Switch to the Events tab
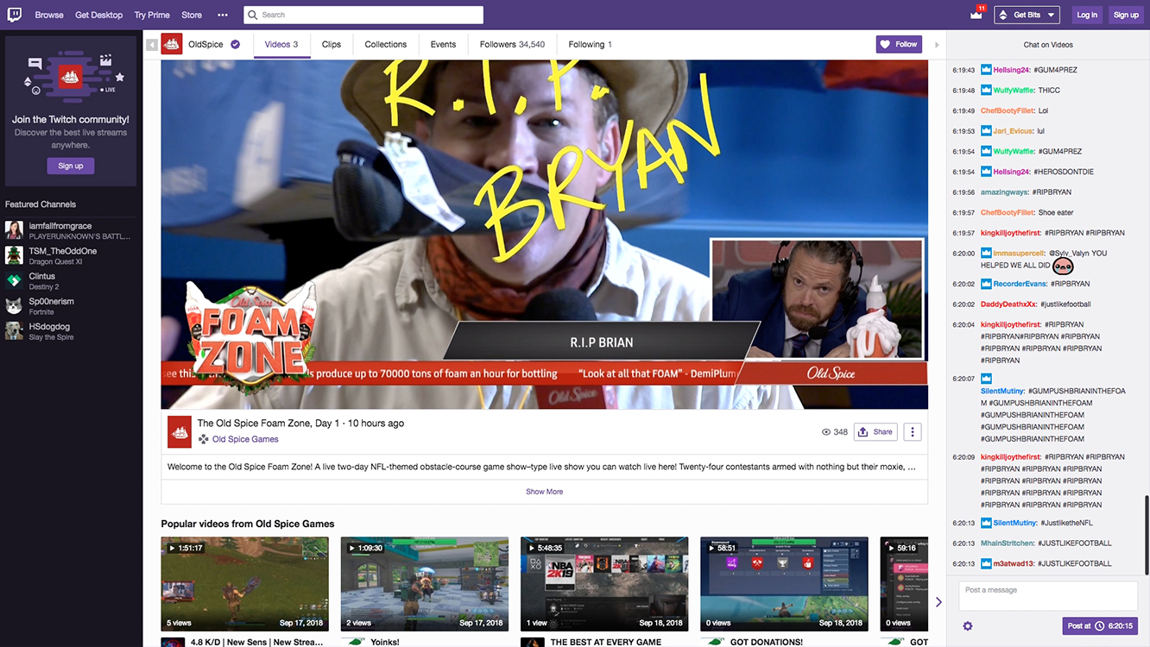The image size is (1150, 647). [x=443, y=44]
